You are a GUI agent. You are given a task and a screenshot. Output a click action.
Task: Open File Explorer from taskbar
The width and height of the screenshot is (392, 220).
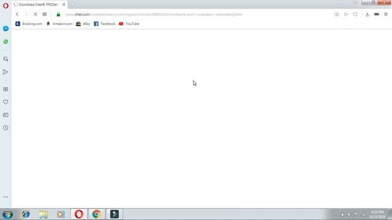(43, 215)
